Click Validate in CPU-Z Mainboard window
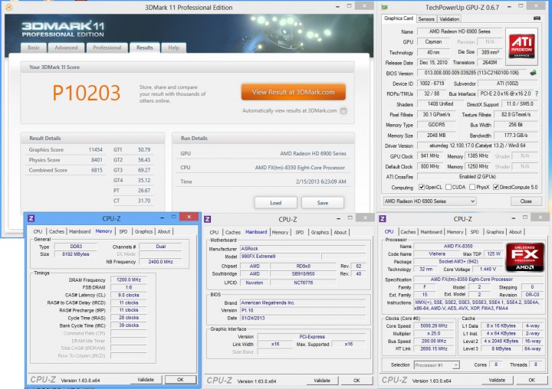 [x=322, y=381]
